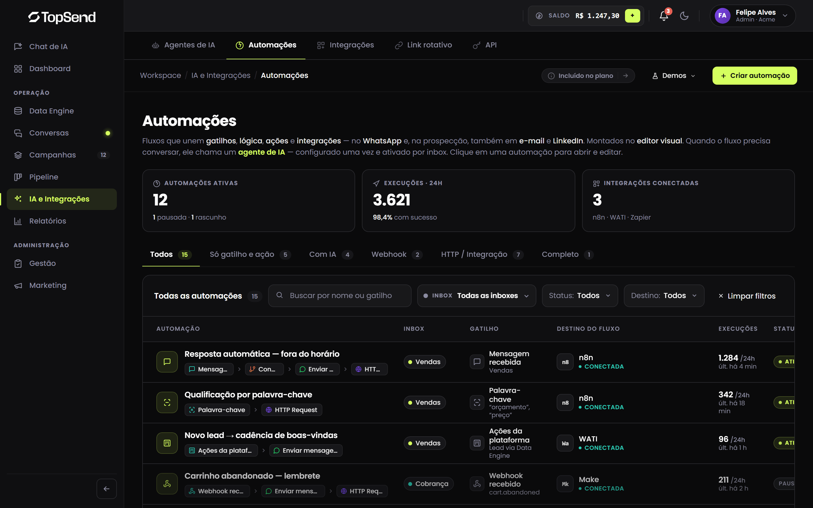The width and height of the screenshot is (813, 508).
Task: Collapse sidebar with the arrow button
Action: click(x=106, y=489)
